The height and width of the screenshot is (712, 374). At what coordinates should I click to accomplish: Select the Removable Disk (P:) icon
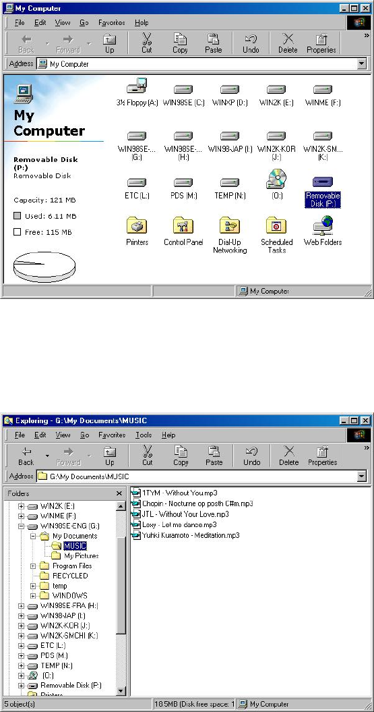coord(322,182)
